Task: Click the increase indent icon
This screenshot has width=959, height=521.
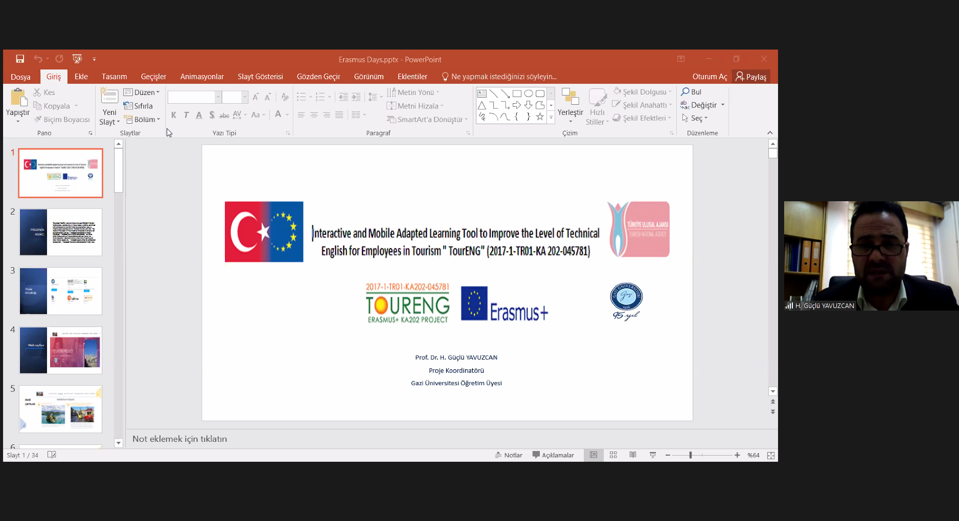Action: pos(356,97)
